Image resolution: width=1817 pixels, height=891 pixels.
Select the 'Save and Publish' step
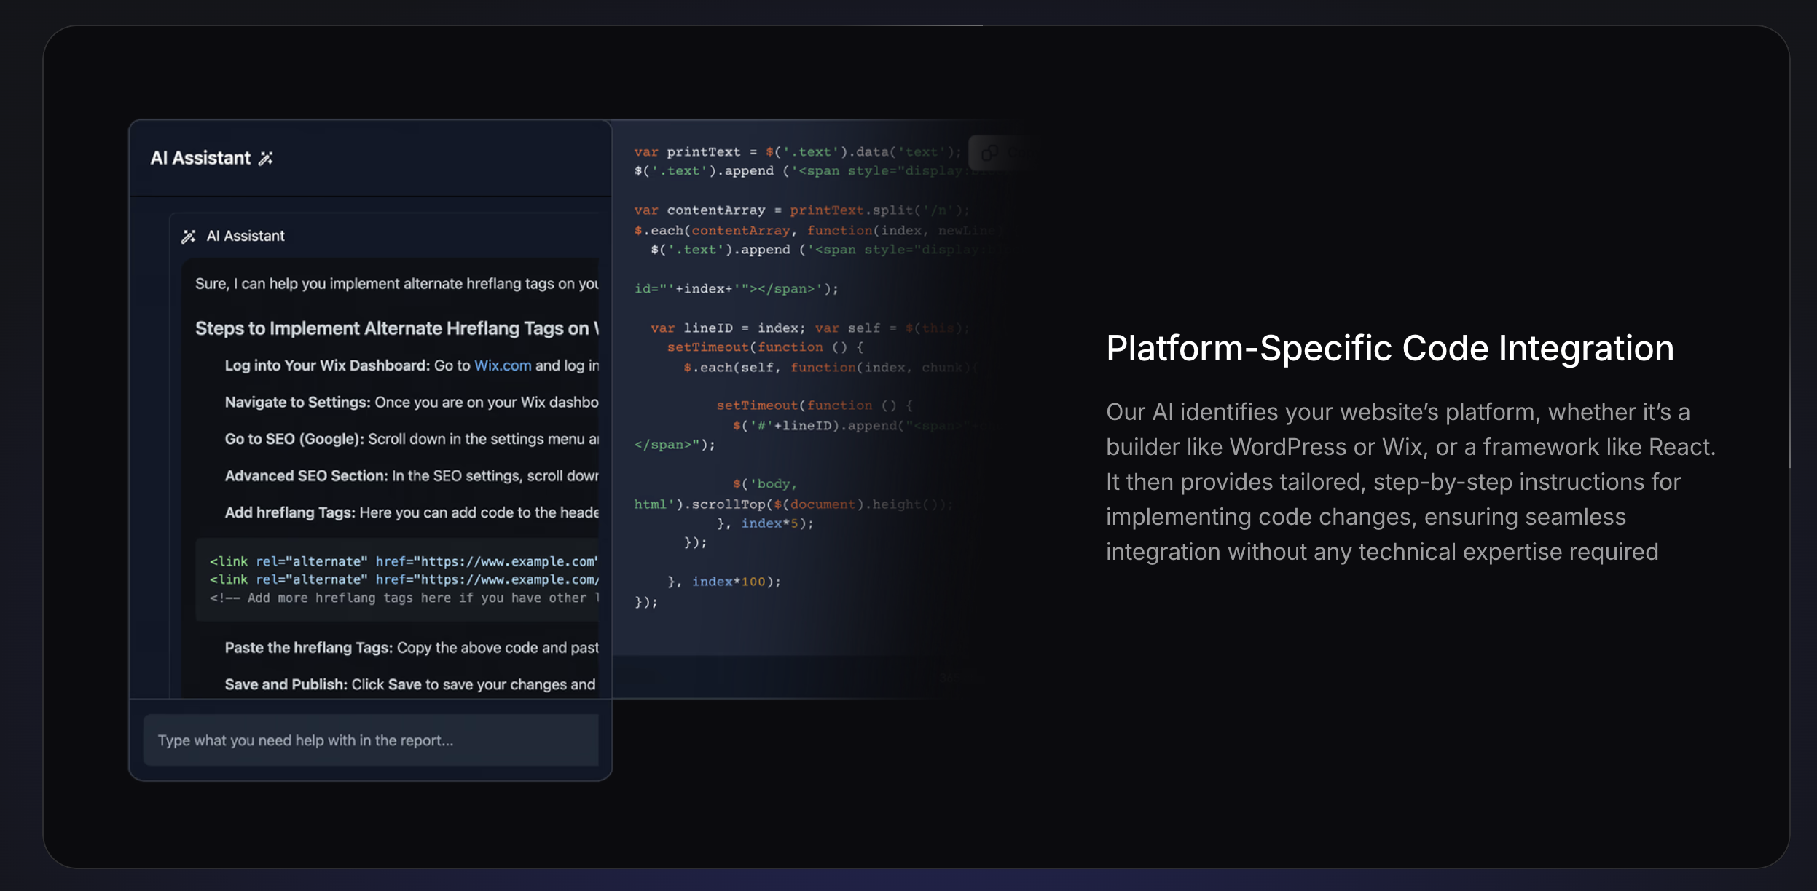click(286, 684)
